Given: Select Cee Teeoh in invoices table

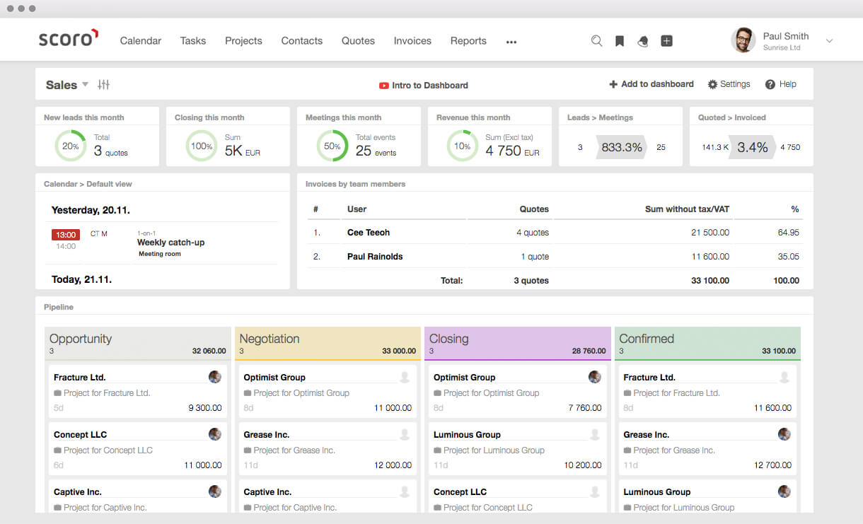Looking at the screenshot, I should [369, 233].
